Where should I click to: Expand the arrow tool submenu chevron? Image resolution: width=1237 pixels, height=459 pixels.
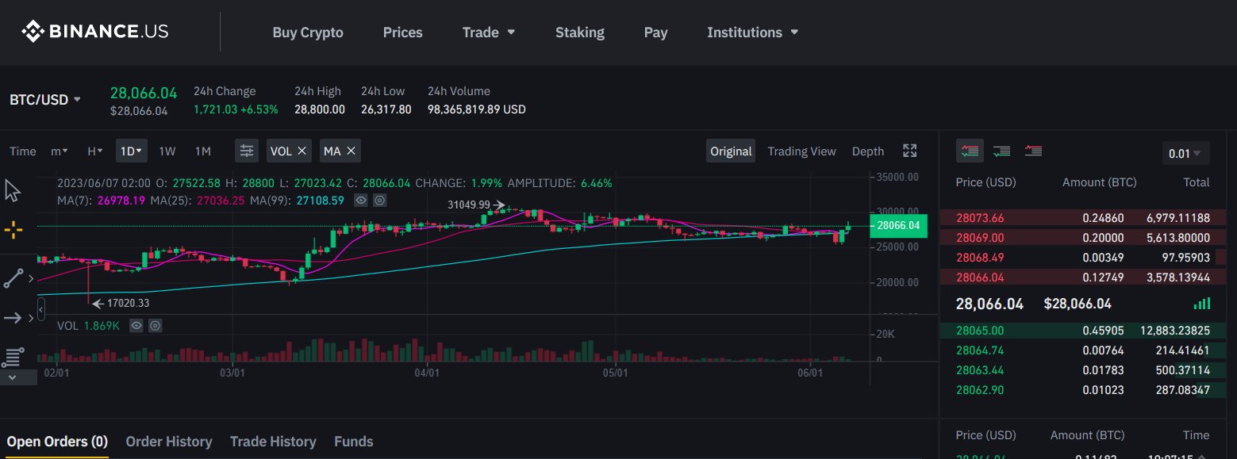31,318
